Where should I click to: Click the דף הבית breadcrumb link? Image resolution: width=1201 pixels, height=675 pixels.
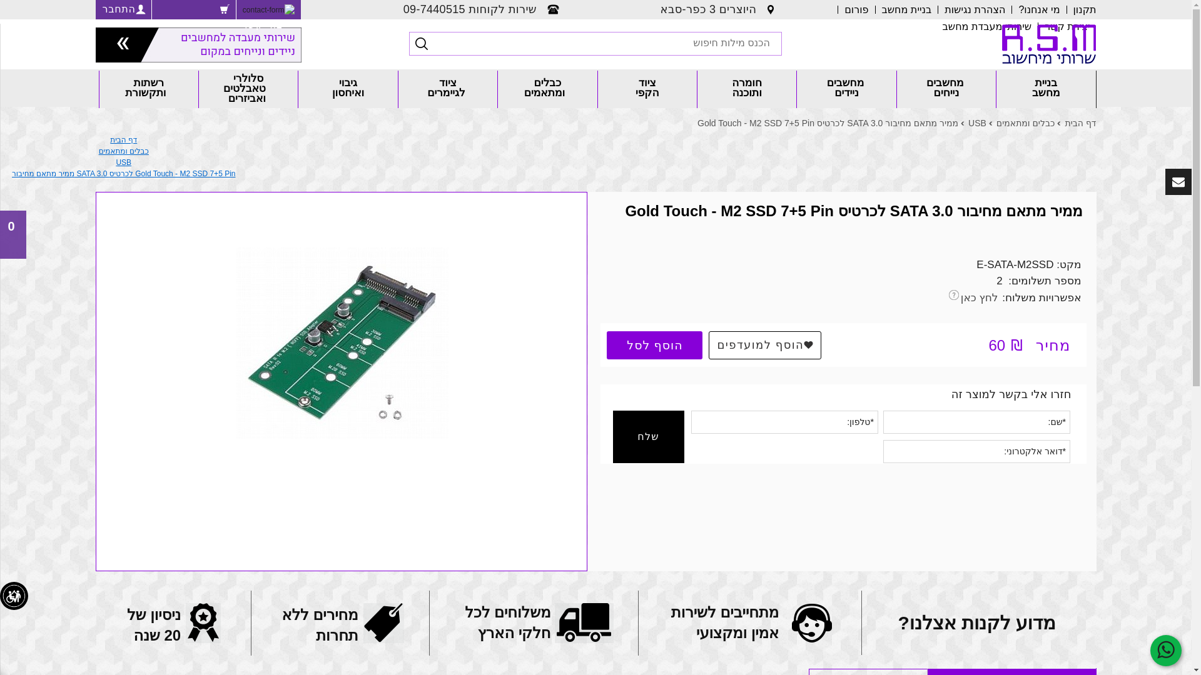(x=1080, y=123)
